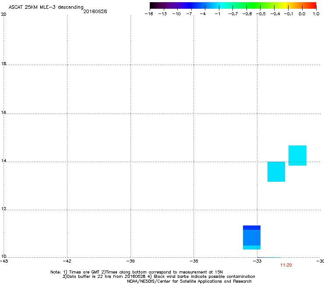The image size is (324, 284).
Task: Click the longitude -36 axis label
Action: click(x=194, y=261)
